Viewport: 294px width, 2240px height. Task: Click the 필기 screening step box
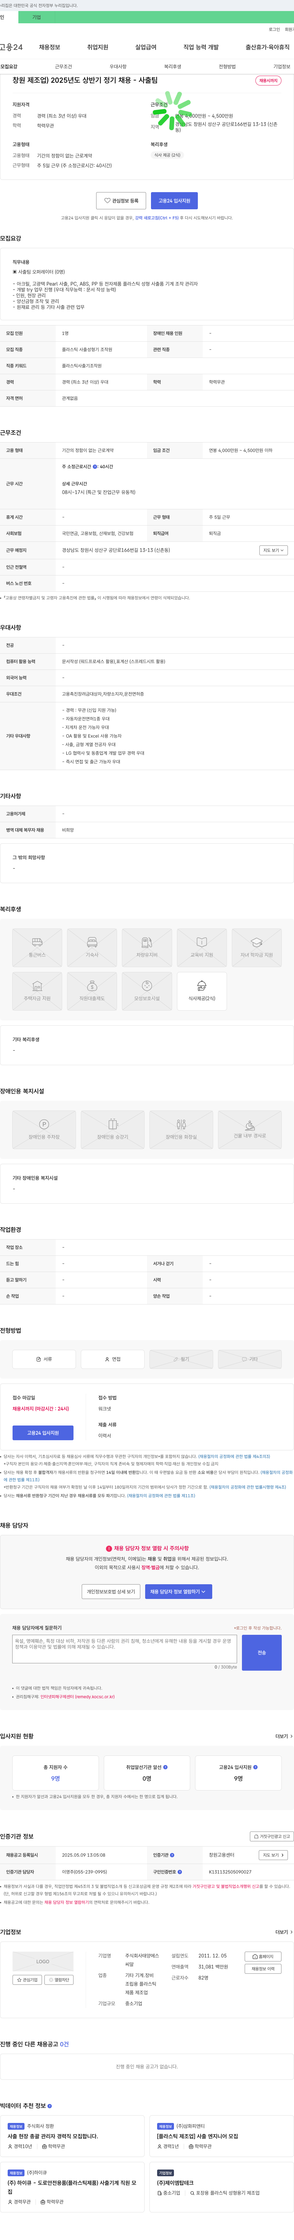coord(181,1359)
